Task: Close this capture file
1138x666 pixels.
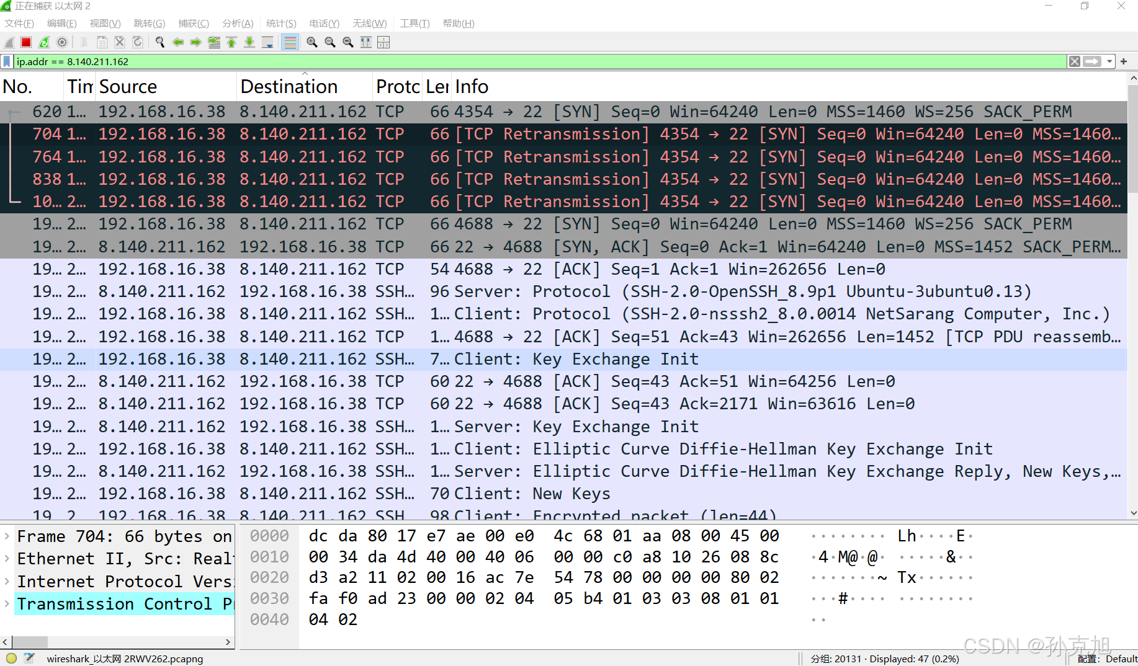Action: (120, 42)
